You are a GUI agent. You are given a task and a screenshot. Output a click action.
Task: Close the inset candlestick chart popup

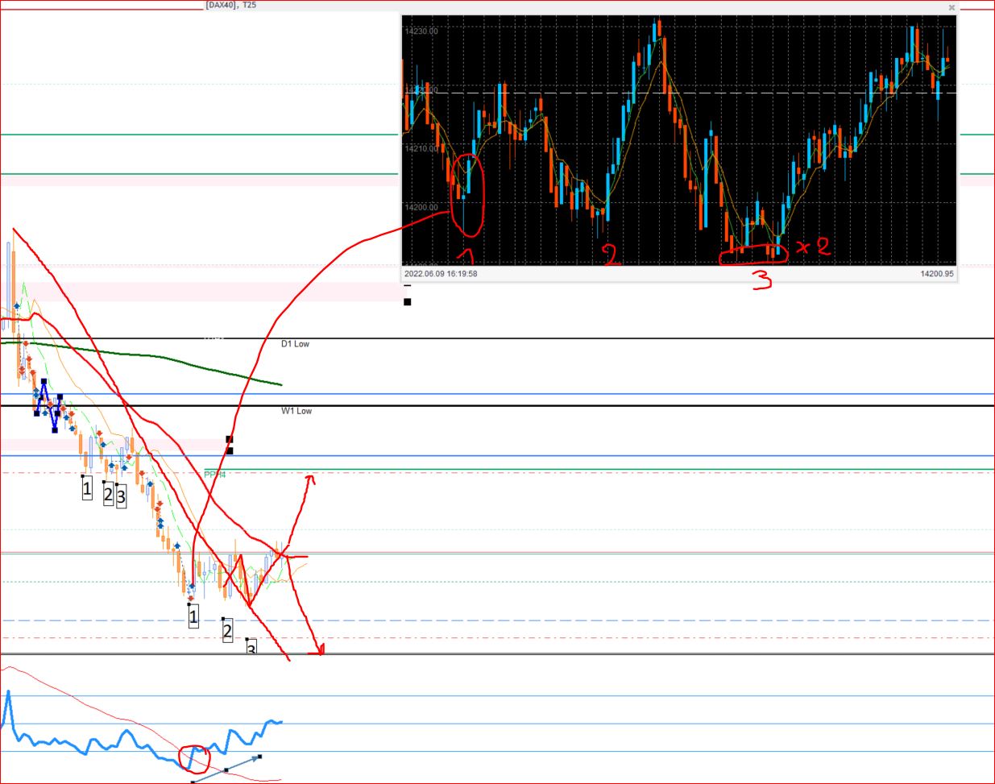point(951,8)
